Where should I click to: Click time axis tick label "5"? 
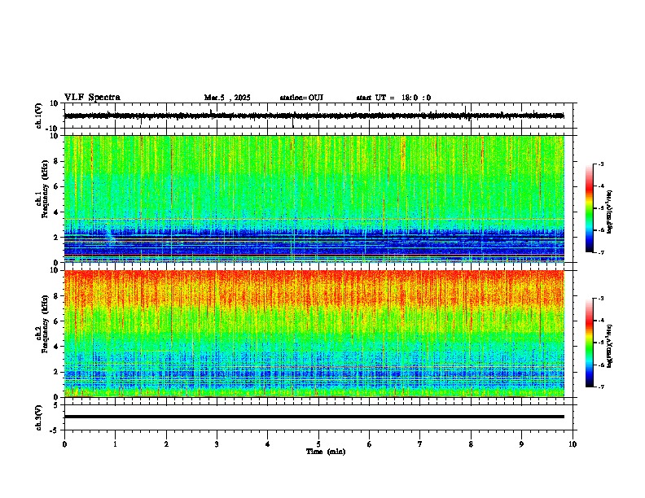pos(318,444)
